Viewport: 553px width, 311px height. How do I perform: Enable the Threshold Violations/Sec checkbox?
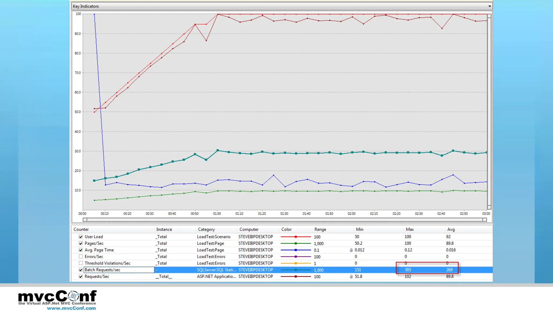[x=81, y=263]
